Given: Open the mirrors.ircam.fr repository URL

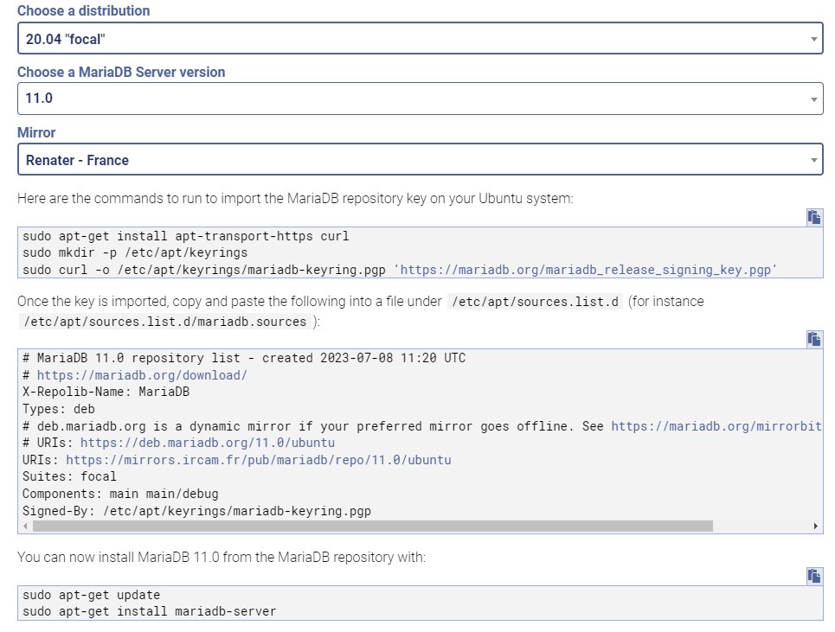Looking at the screenshot, I should click(x=258, y=460).
